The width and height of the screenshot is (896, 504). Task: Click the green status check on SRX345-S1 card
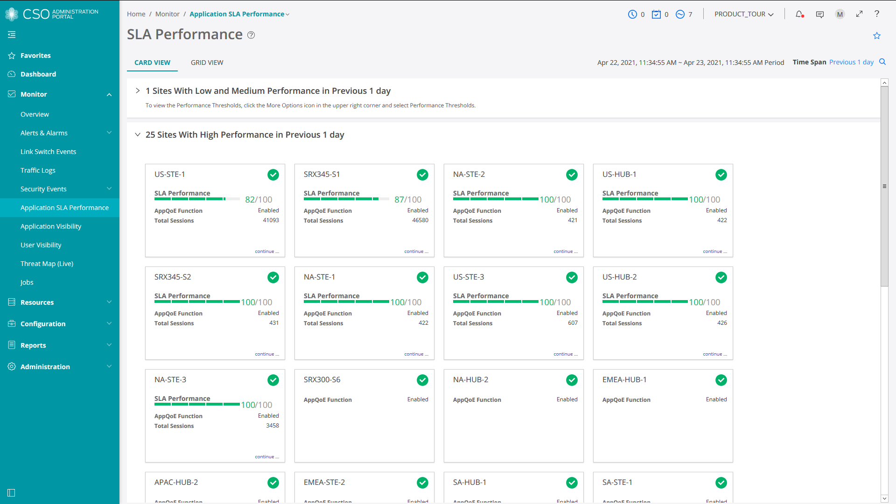422,175
